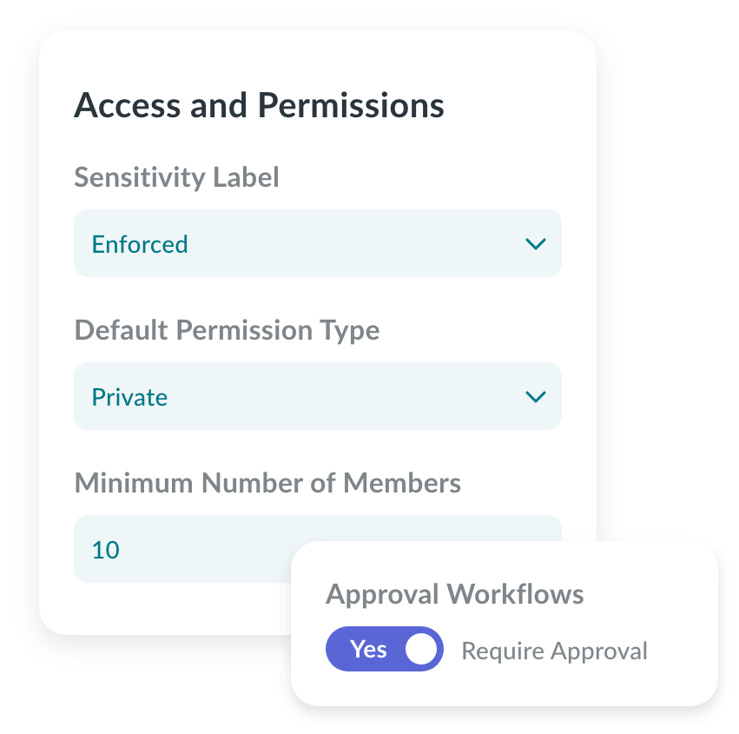This screenshot has width=739, height=734.
Task: Click the white knob on the approval switch
Action: click(x=419, y=649)
